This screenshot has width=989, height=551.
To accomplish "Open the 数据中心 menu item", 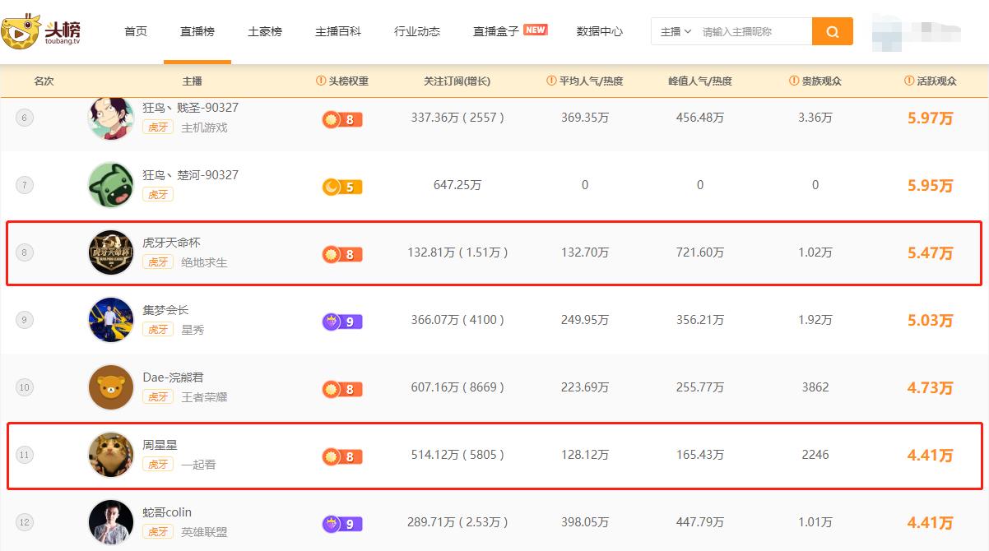I will click(x=600, y=32).
